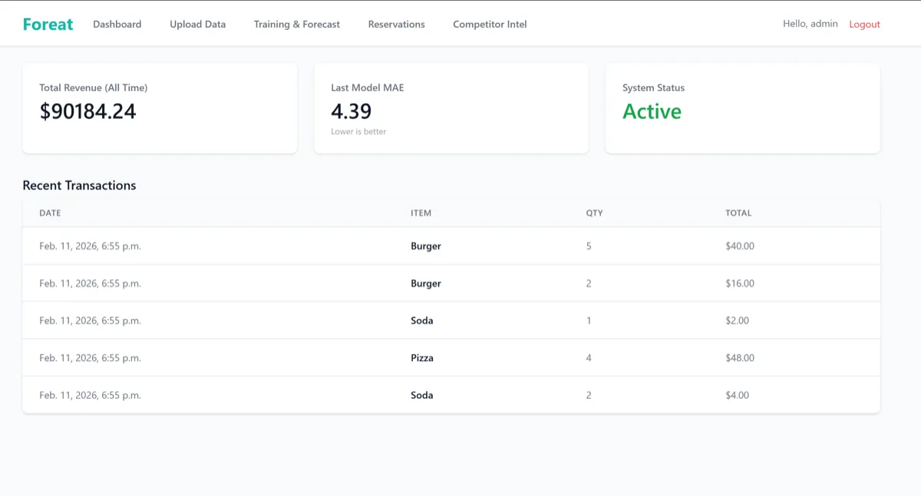This screenshot has height=496, width=921.
Task: Click the System Status Active indicator
Action: click(x=652, y=111)
